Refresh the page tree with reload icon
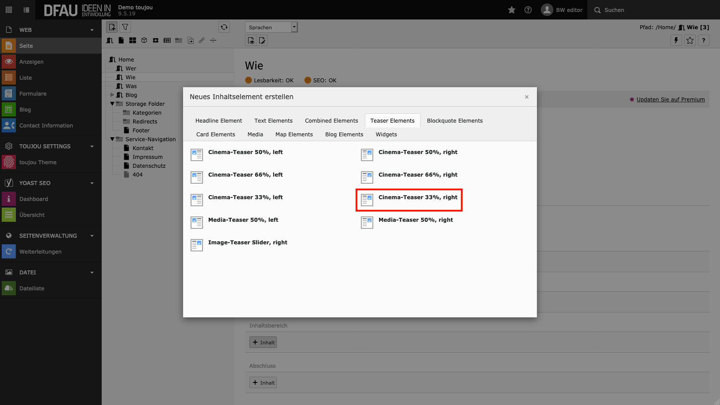Screen dimensions: 720x405 (224, 27)
